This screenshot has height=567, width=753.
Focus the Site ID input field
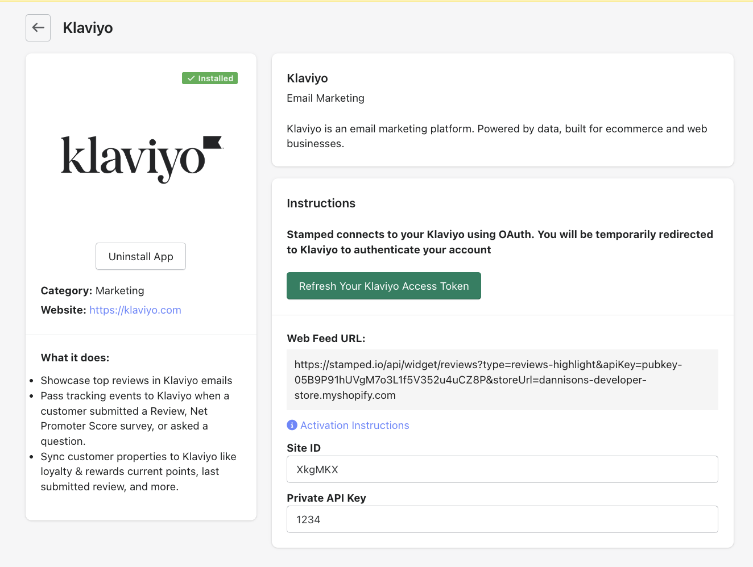click(502, 469)
